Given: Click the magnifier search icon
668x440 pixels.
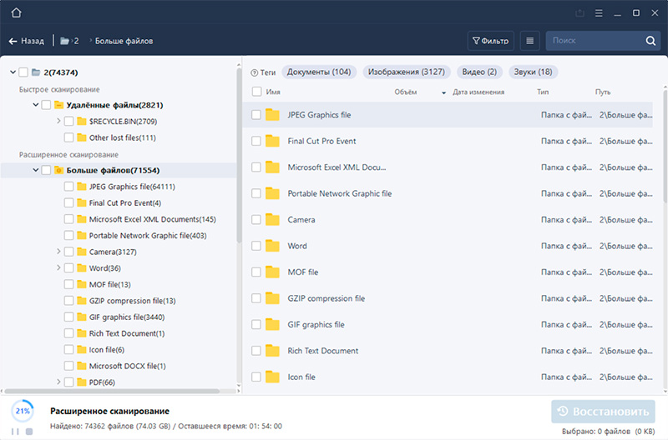Looking at the screenshot, I should click(x=650, y=41).
